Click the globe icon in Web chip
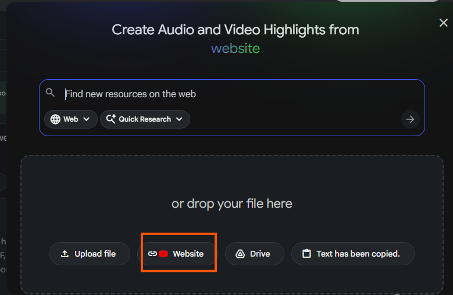 55,119
